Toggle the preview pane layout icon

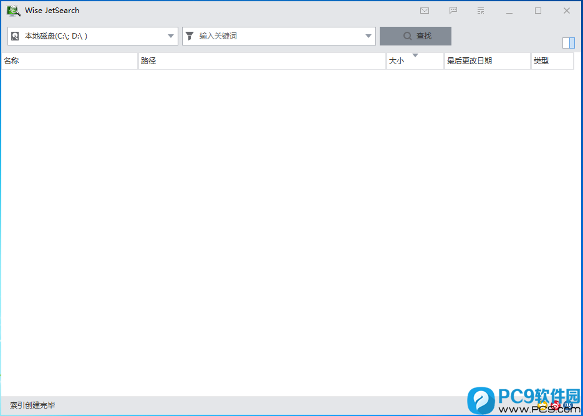(569, 43)
